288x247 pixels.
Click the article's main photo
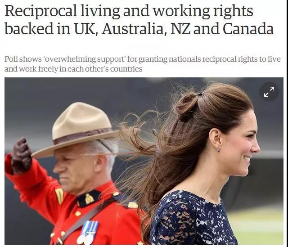tap(144, 161)
